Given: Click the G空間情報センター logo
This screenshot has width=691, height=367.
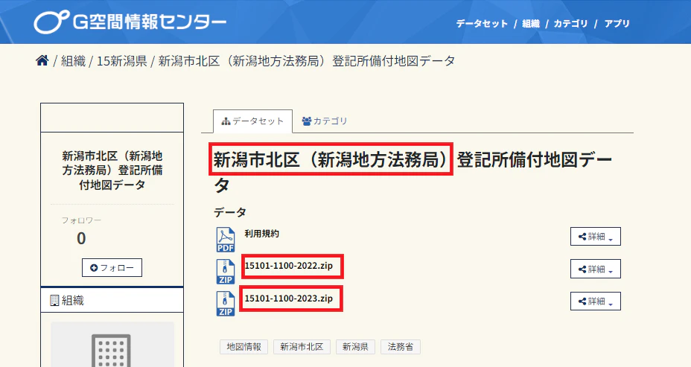Looking at the screenshot, I should point(130,22).
